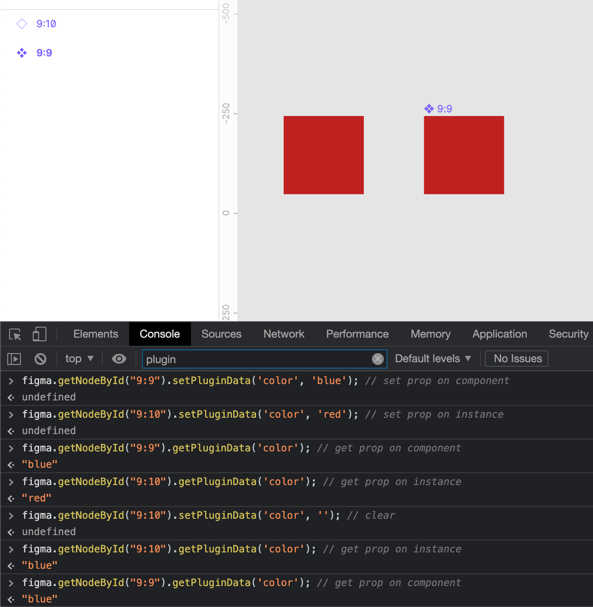Click setPluginData red command for 9:10
Screen dimensions: 593x607
pos(190,415)
